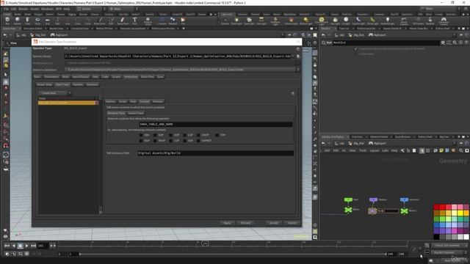Viewport: 470px width, 264px height.
Task: Click the Discard button
Action: (246, 223)
